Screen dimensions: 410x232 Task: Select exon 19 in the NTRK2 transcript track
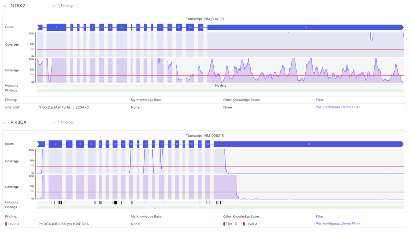305,27
